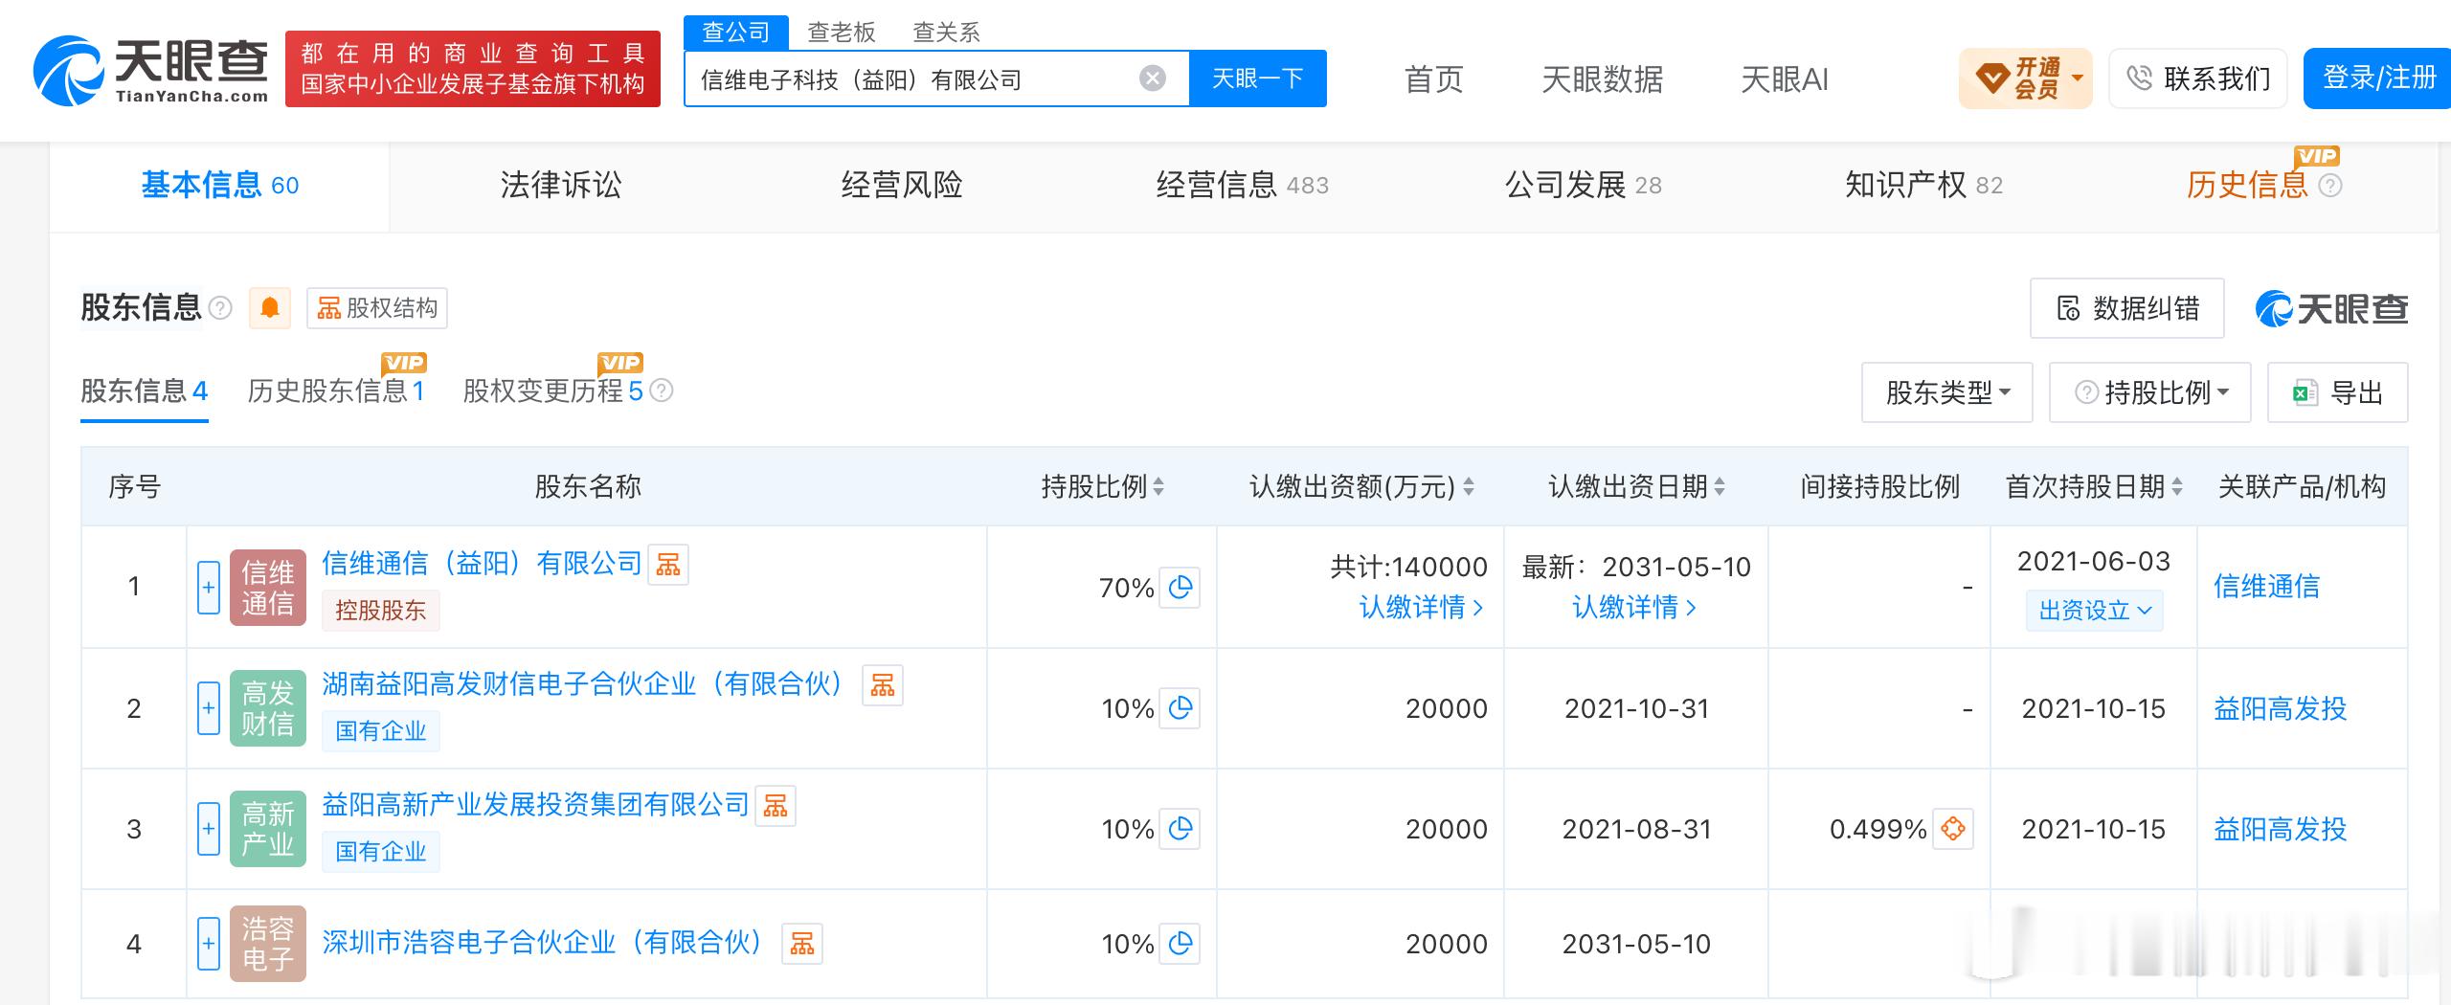2451x1005 pixels.
Task: Sort by 持股比例 column
Action: click(x=1158, y=487)
